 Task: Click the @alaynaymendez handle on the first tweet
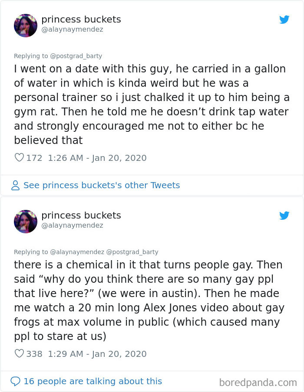pos(73,29)
